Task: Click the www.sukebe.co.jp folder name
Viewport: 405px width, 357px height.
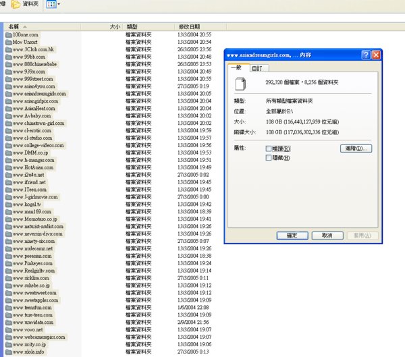Action: (31, 285)
